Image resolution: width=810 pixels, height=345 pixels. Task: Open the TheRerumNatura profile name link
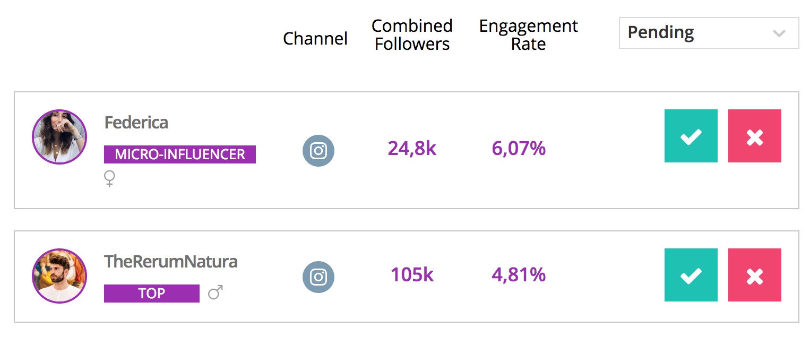(x=170, y=262)
